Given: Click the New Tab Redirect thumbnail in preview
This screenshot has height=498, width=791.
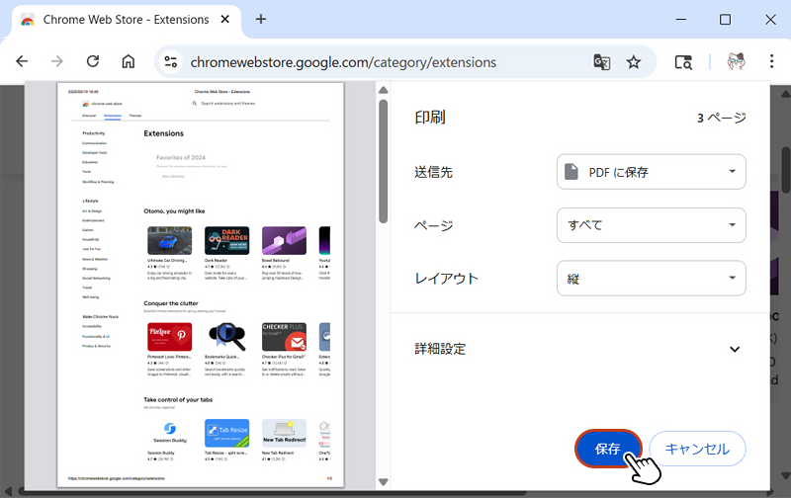Looking at the screenshot, I should [x=284, y=433].
